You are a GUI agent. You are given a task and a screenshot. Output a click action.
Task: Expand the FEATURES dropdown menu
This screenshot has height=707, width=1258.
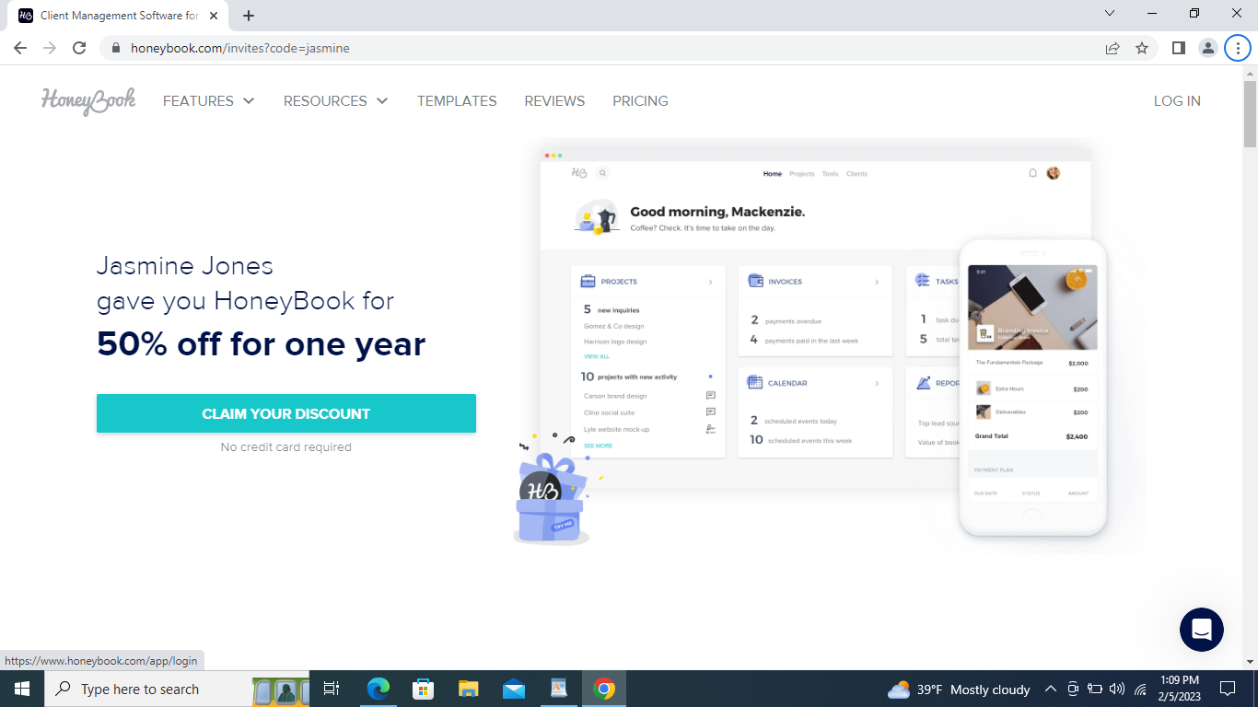(x=208, y=101)
